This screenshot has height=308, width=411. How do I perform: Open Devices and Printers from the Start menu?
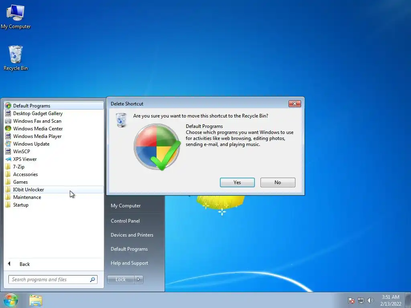point(132,235)
